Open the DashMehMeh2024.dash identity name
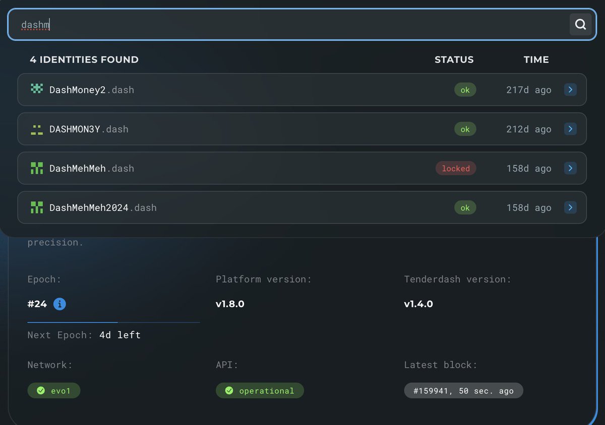605x425 pixels. [x=103, y=208]
